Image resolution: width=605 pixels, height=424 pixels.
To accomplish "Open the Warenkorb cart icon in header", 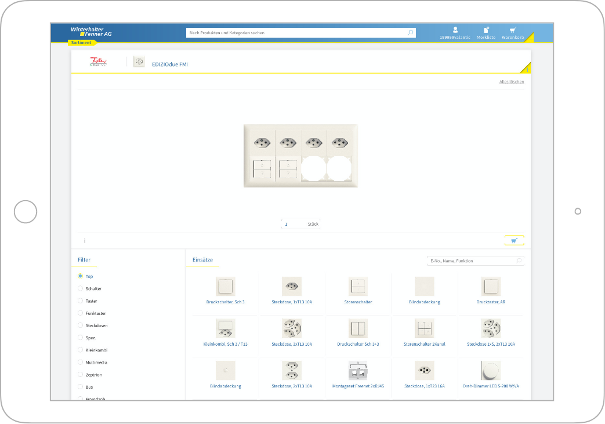I will 513,30.
